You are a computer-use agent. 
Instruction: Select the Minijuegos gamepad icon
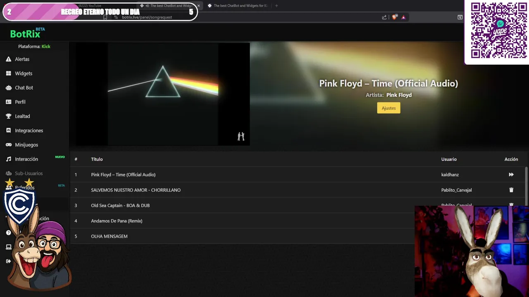click(8, 145)
